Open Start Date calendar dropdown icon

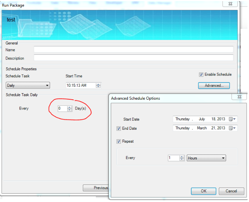pos(232,119)
